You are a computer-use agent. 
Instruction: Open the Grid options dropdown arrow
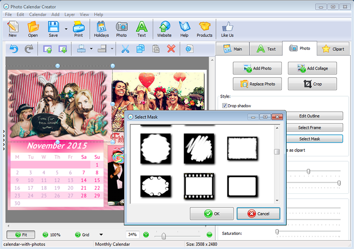101,234
